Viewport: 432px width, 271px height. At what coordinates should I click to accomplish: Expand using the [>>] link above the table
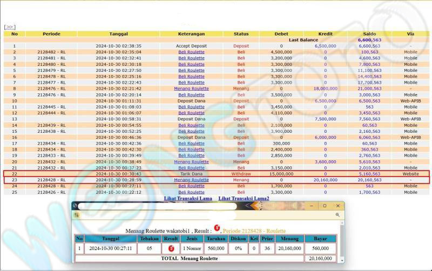tap(10, 26)
